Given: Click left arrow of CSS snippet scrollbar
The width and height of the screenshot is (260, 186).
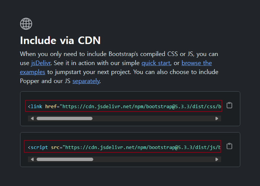Looking at the screenshot, I should point(32,118).
